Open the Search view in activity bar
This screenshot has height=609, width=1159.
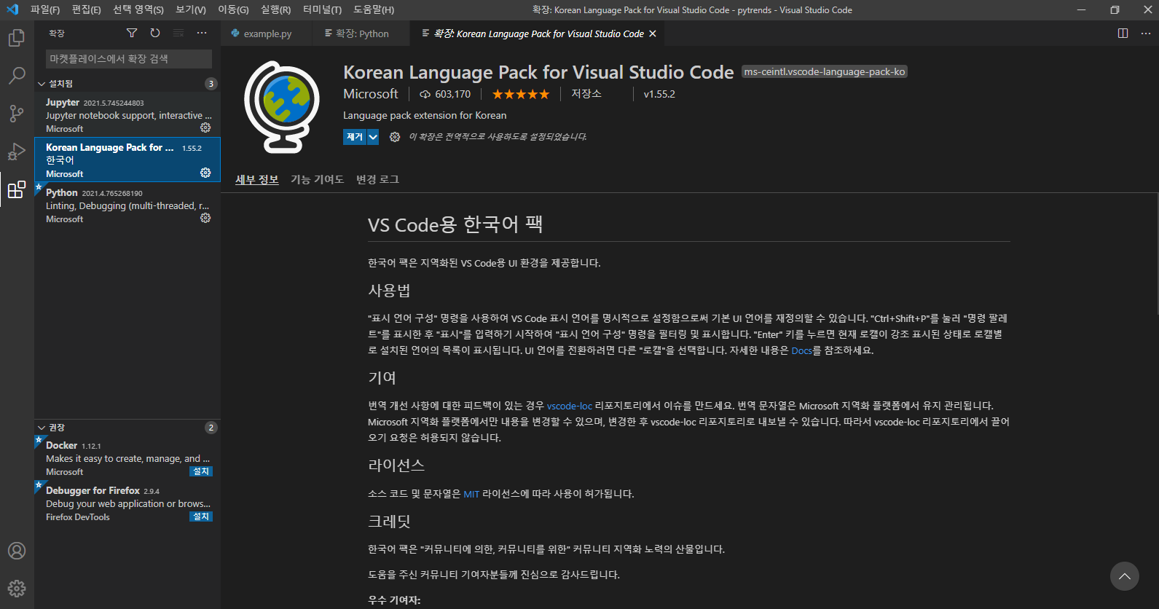tap(17, 76)
